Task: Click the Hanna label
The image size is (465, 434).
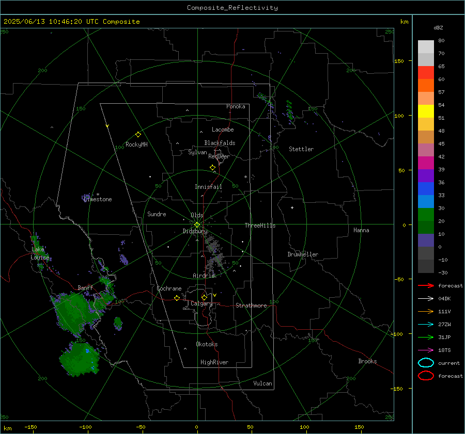Action: pyautogui.click(x=361, y=230)
